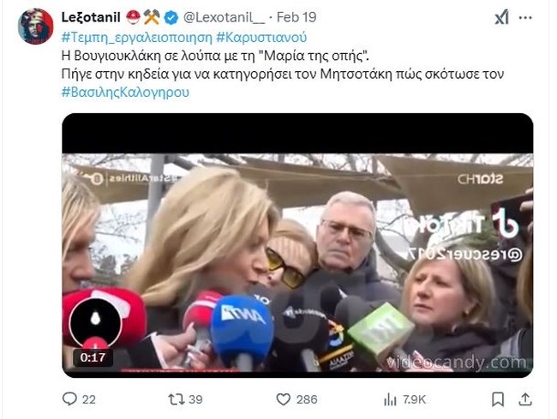Click the blue verified badge
The height and width of the screenshot is (419, 557).
pos(171,18)
